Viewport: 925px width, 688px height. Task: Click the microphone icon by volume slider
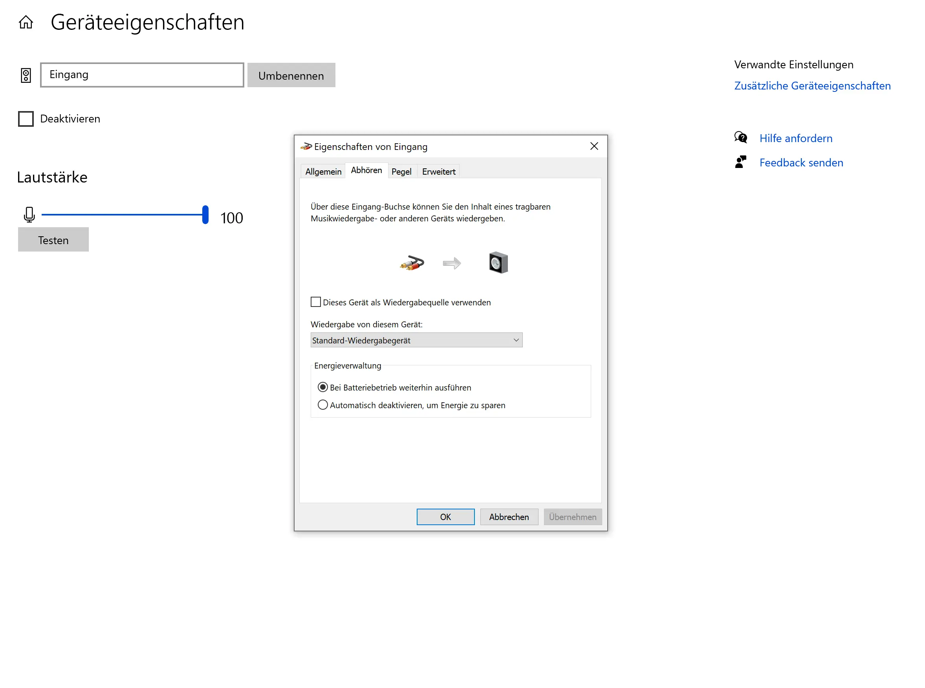click(x=29, y=214)
